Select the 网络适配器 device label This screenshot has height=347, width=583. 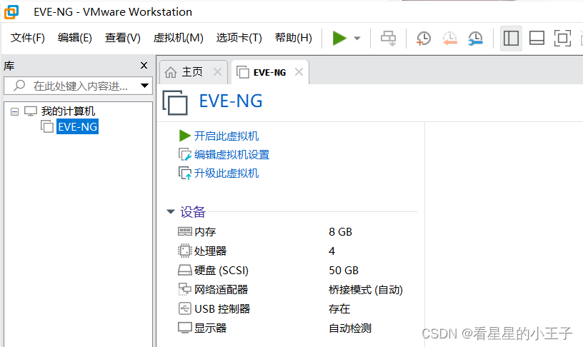coord(221,290)
